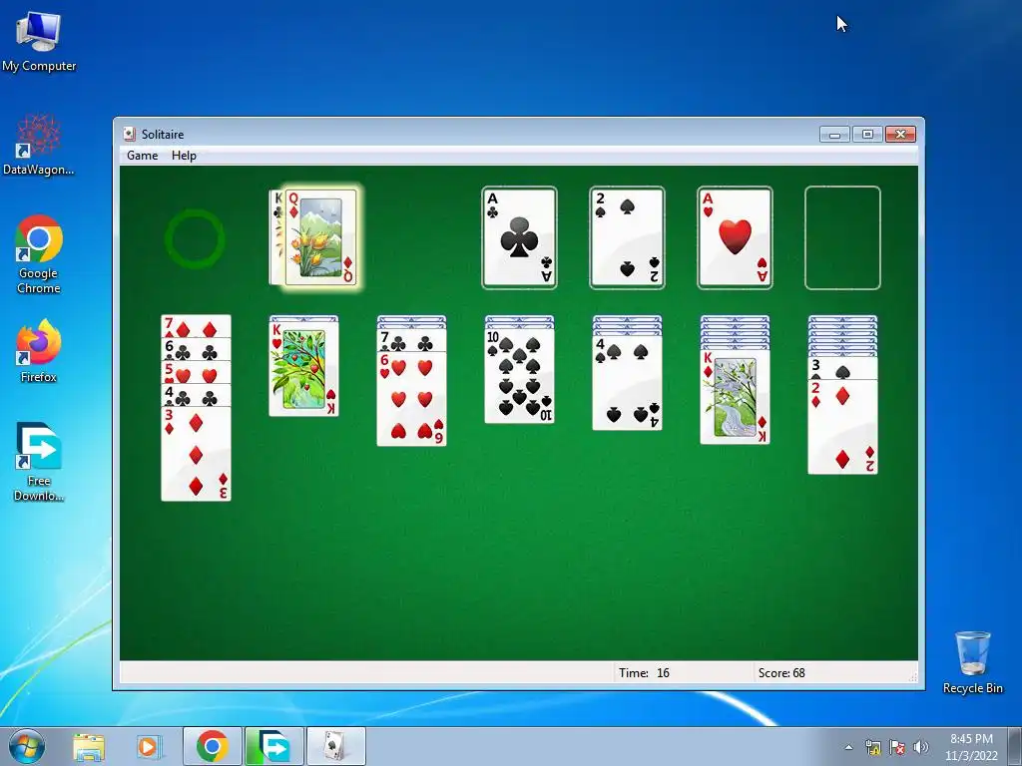Select the Queen of diamonds waste card

tap(320, 237)
